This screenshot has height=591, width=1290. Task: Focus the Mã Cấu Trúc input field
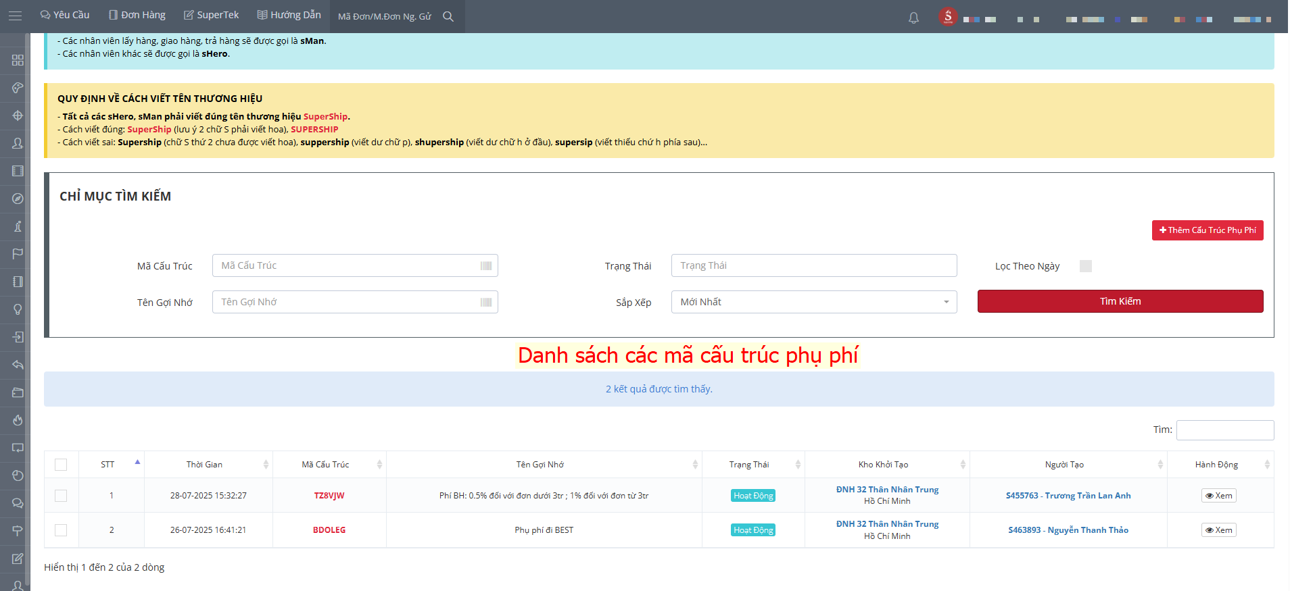tap(355, 265)
